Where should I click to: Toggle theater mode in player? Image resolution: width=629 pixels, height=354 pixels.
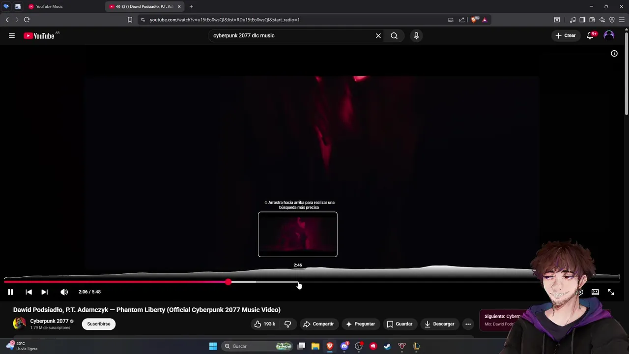595,292
